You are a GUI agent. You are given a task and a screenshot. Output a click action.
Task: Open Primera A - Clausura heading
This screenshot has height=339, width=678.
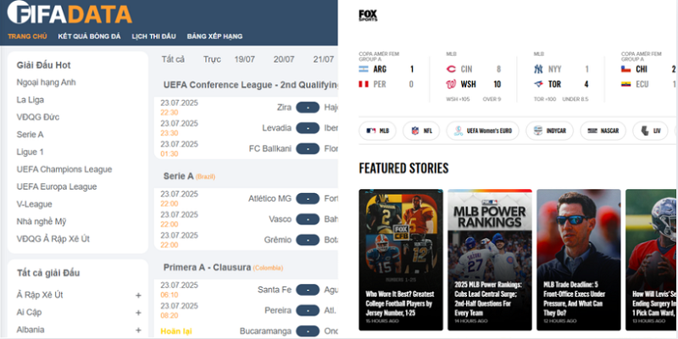223,268
